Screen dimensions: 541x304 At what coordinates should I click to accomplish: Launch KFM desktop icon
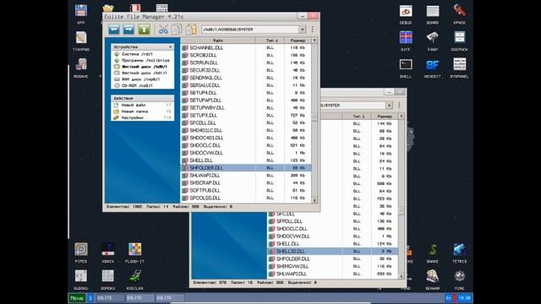click(81, 14)
